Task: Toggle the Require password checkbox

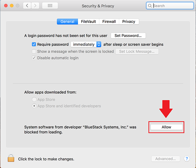Action: pos(34,44)
